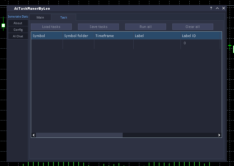Open the AI Chat section
Screen dimensions: 234x166
18,36
